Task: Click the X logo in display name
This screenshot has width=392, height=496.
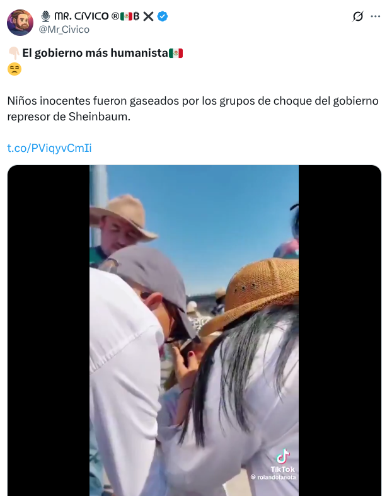Action: click(x=148, y=16)
